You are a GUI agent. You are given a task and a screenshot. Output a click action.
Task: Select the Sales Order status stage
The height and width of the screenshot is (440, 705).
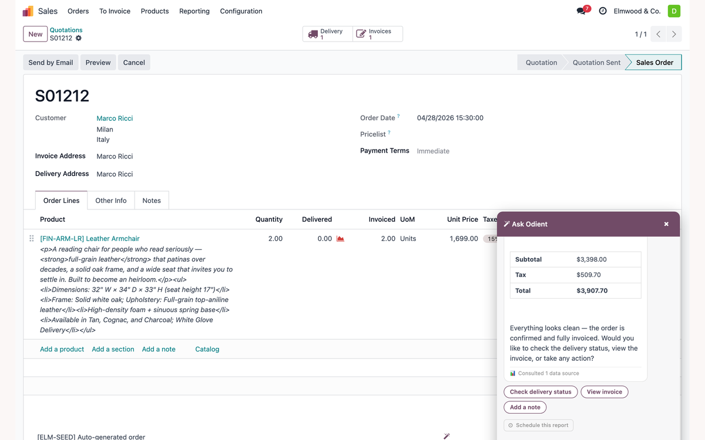click(x=654, y=62)
